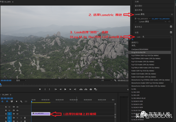Enable voice-over record on A1
176x122 pixels.
[25, 118]
